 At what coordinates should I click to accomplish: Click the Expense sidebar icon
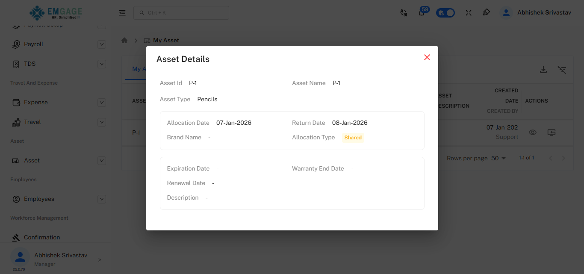16,102
